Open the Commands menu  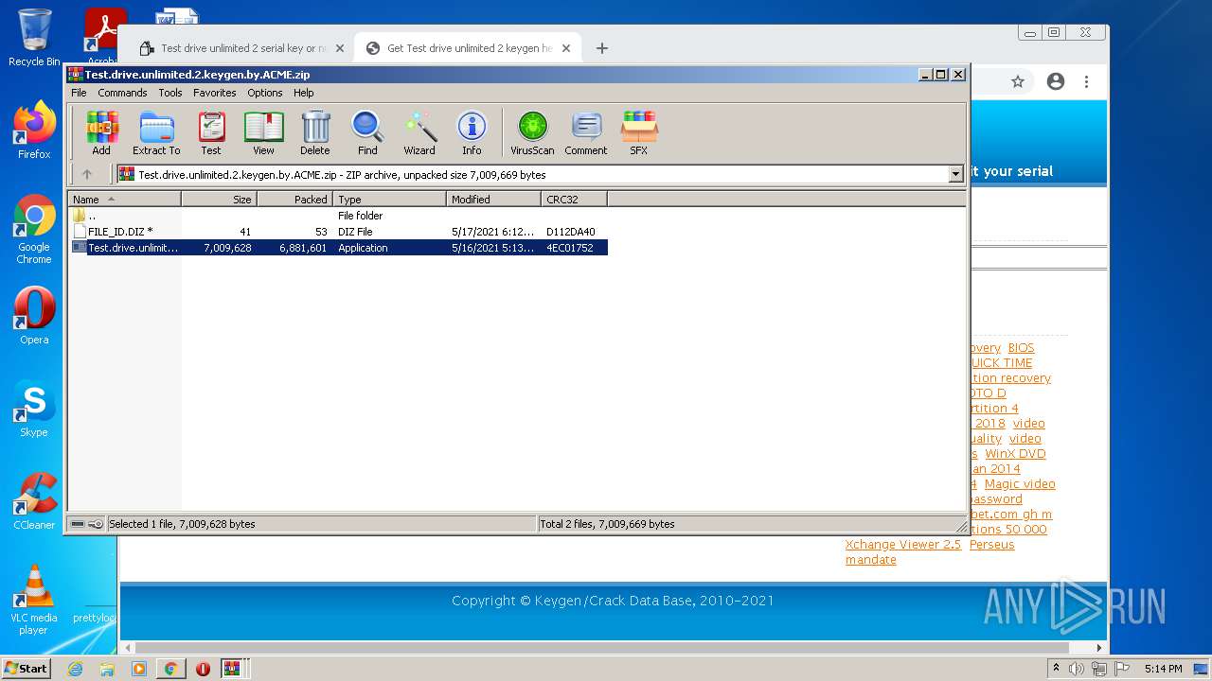click(x=122, y=93)
